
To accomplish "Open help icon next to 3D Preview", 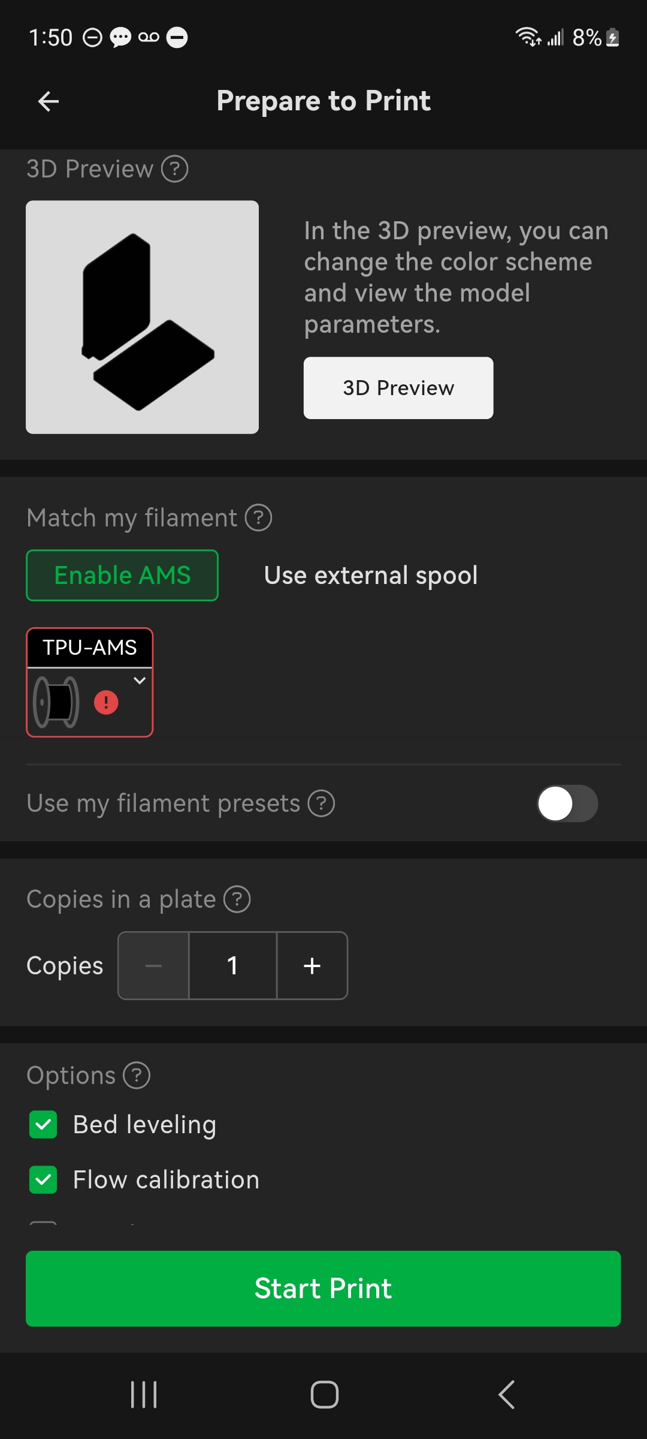I will click(x=175, y=169).
